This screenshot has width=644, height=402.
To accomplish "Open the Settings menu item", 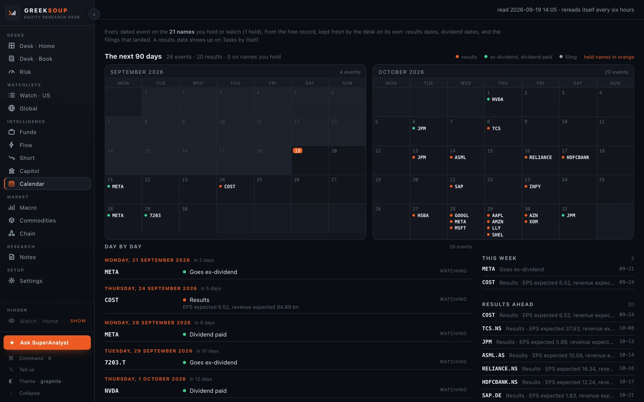I will [x=47, y=281].
